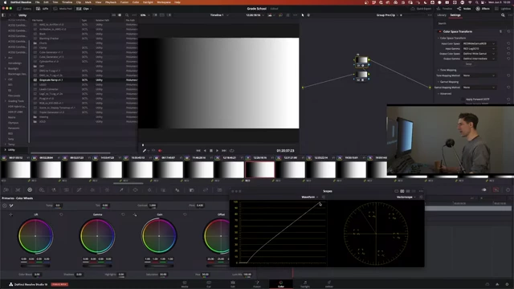
Task: Toggle the Lightbox button
Action: click(x=504, y=9)
